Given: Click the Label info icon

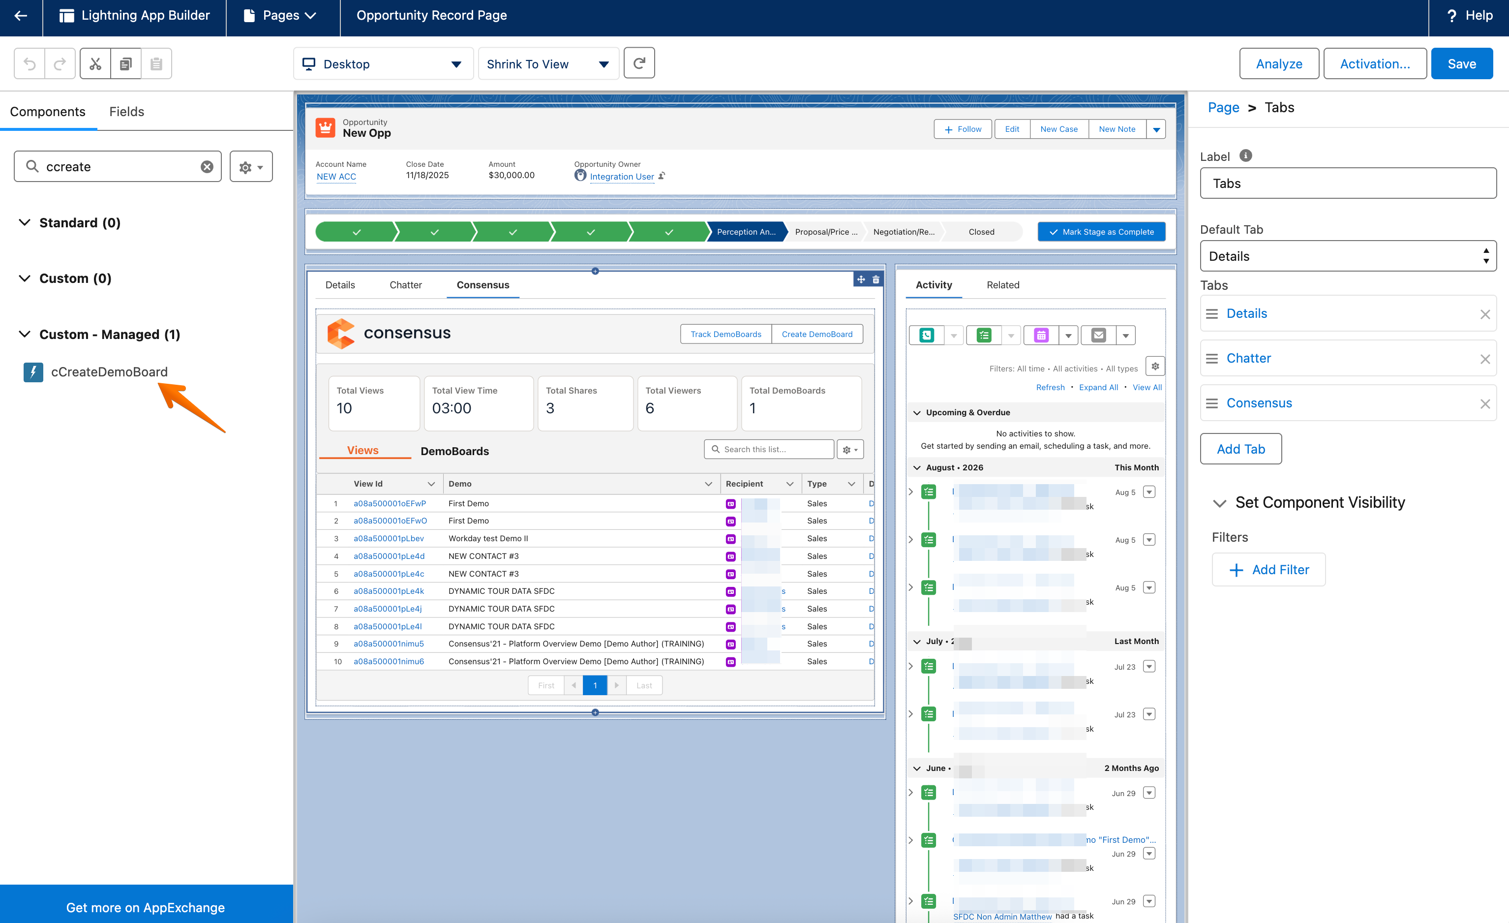Looking at the screenshot, I should point(1246,155).
